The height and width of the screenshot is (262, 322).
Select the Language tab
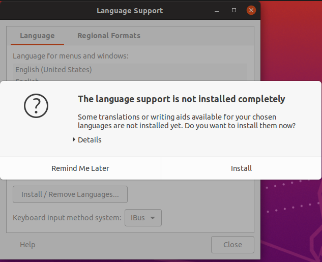pyautogui.click(x=37, y=36)
